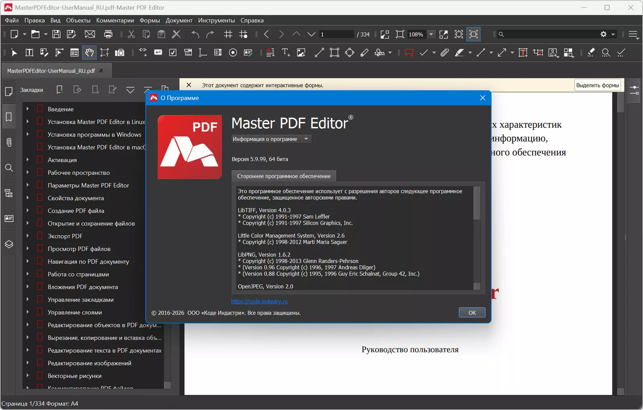Open the 'Инструменты' menu
Image resolution: width=643 pixels, height=410 pixels.
point(216,20)
